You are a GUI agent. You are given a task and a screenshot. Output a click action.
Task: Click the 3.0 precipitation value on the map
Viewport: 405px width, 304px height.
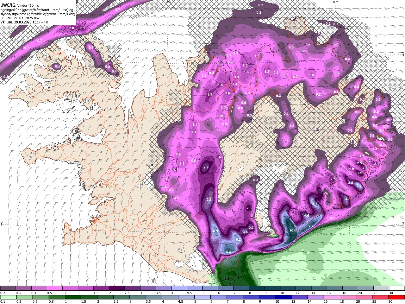pos(364,168)
